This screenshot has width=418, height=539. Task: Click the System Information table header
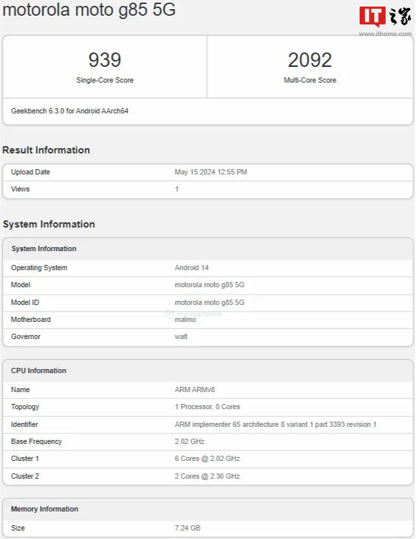[44, 249]
